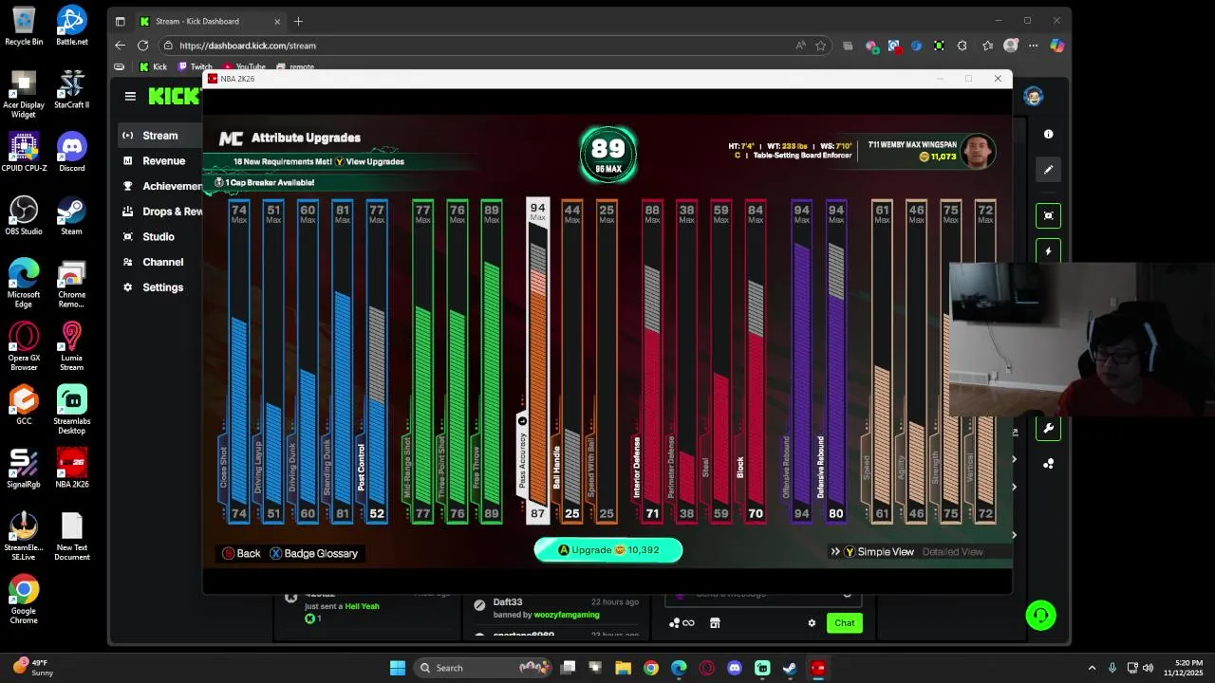Expand the system tray hidden icons chevron
The image size is (1215, 683).
tap(1092, 668)
